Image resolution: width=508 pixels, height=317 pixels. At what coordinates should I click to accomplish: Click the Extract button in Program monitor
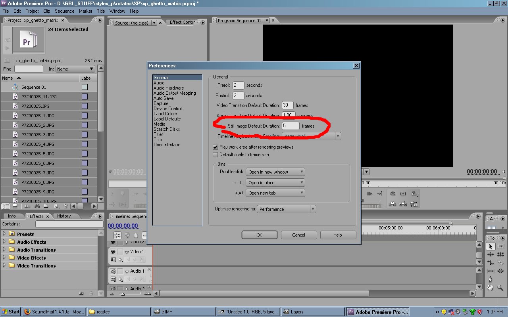click(x=403, y=204)
